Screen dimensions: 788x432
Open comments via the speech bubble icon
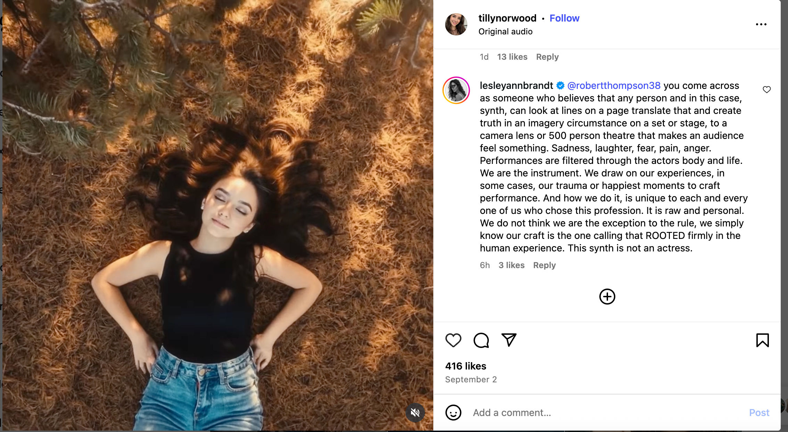pyautogui.click(x=481, y=340)
